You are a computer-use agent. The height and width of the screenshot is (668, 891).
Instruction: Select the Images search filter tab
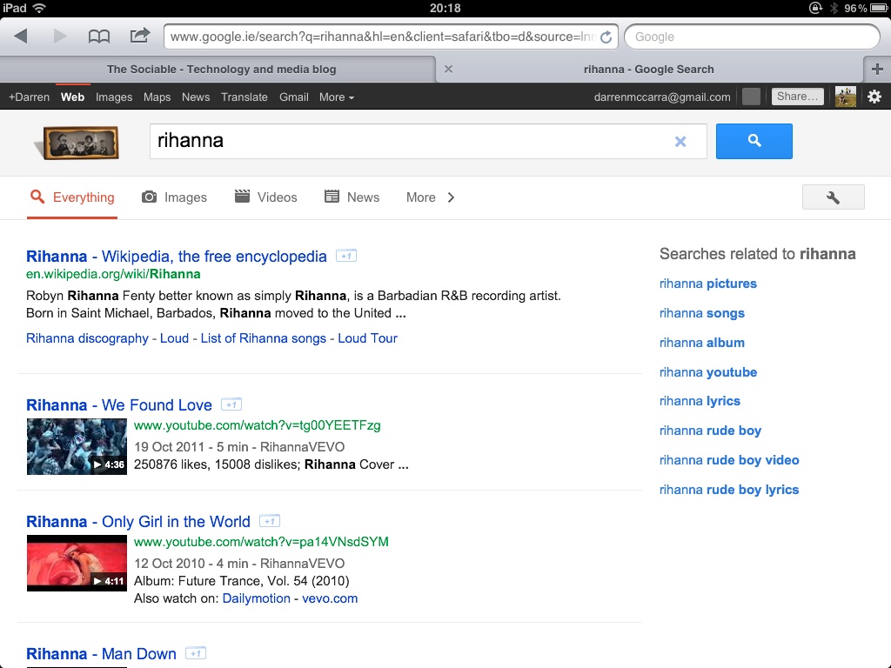point(175,197)
